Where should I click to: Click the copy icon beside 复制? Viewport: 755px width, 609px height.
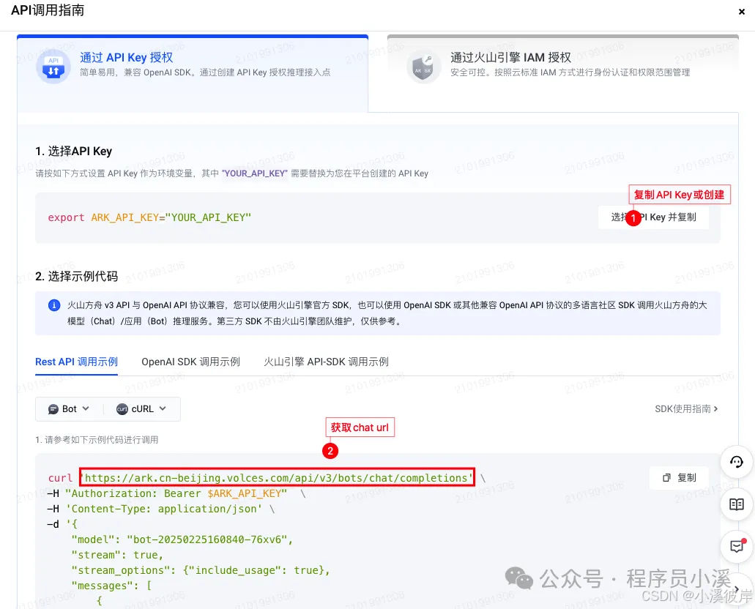667,477
